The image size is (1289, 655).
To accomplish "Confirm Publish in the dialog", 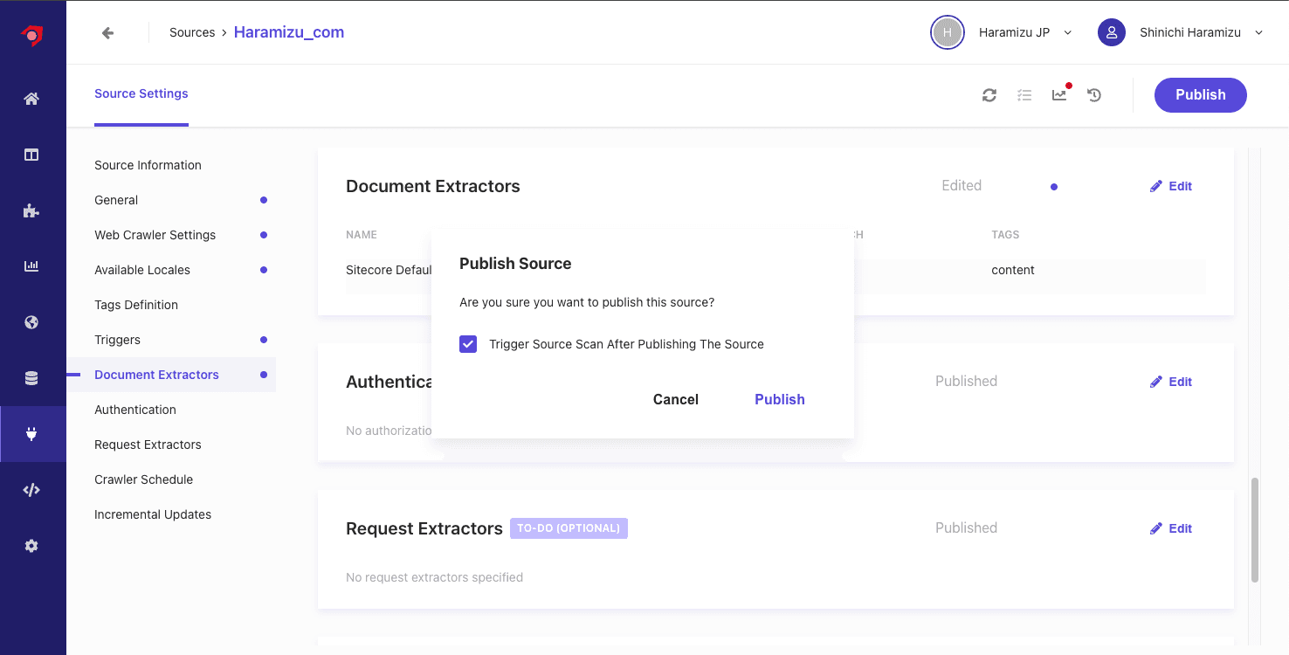I will point(779,399).
